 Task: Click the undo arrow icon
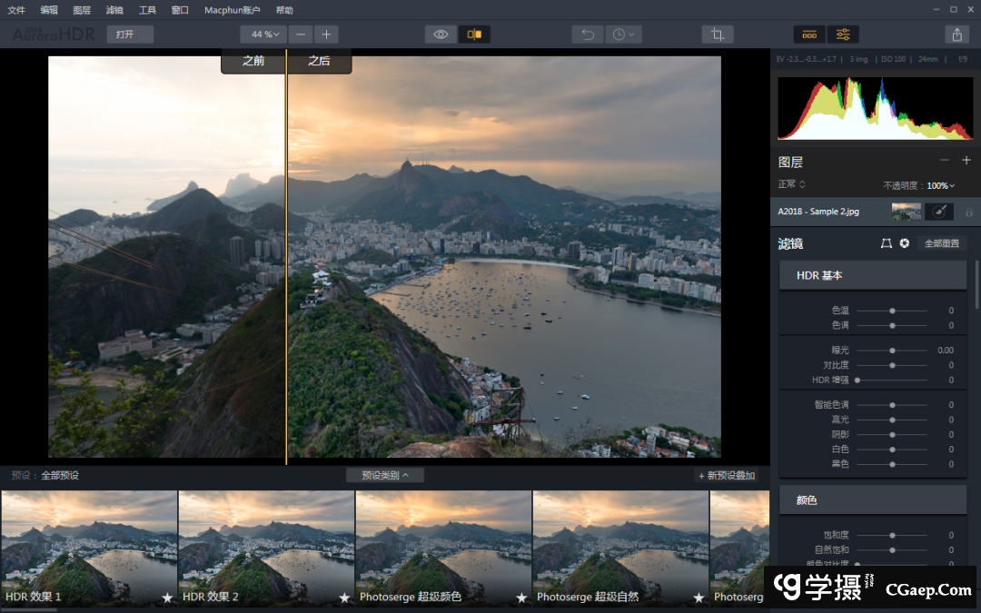click(588, 35)
